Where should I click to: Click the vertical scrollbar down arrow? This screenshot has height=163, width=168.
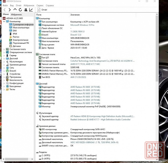click(157, 159)
